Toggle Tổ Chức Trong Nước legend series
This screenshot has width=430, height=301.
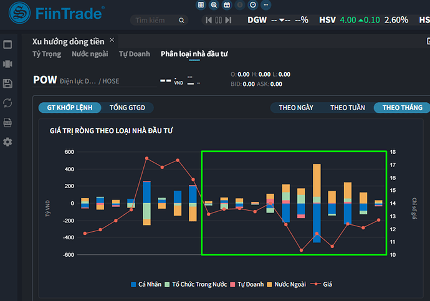pos(196,284)
